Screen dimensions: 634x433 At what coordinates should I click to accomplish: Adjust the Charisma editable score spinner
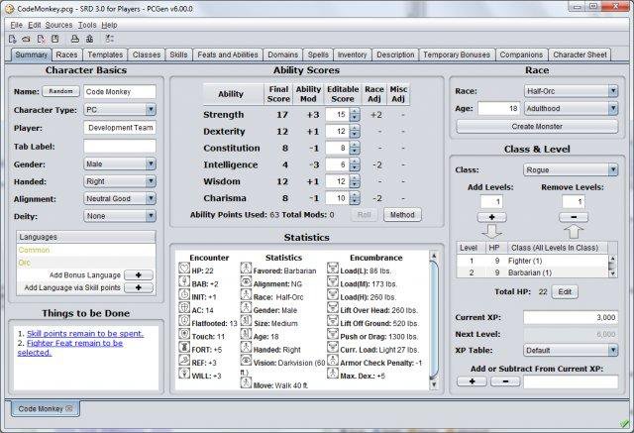pos(355,198)
